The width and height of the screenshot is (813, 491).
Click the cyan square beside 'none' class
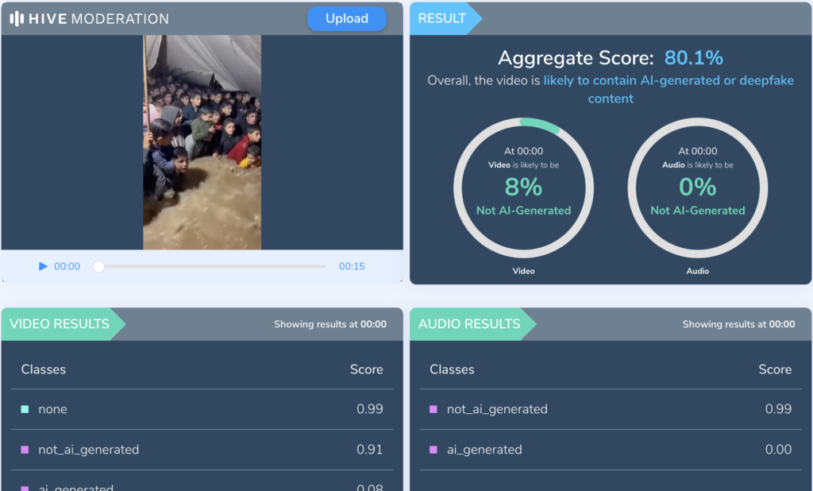click(25, 409)
